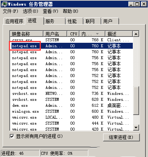Viewport: 148px width, 157px height.
Task: Click the scroll up arrow of process list
Action: pos(136,34)
